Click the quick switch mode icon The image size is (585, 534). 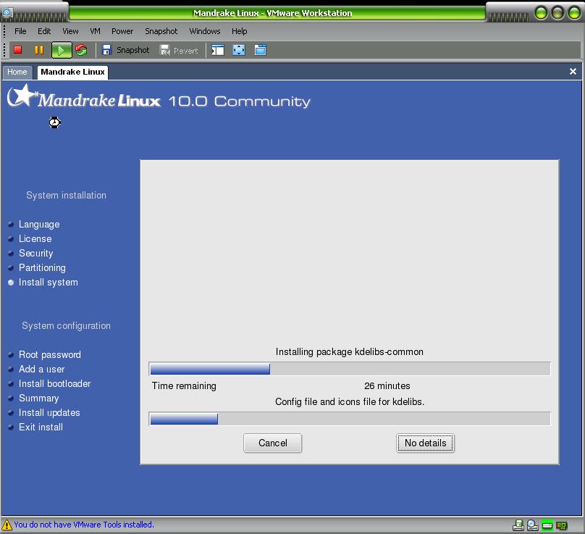[x=260, y=50]
